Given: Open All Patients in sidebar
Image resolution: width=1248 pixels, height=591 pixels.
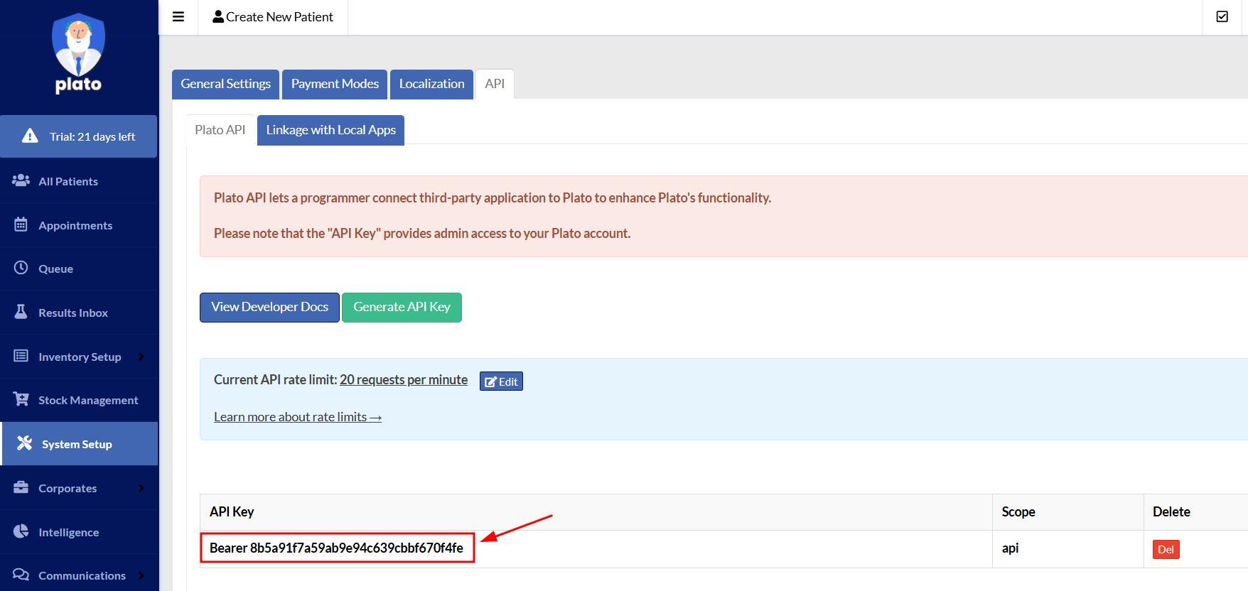Looking at the screenshot, I should (79, 181).
